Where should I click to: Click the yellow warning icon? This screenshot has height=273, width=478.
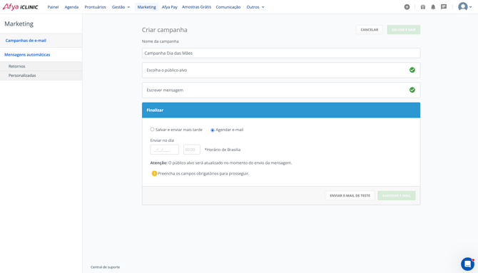154,173
